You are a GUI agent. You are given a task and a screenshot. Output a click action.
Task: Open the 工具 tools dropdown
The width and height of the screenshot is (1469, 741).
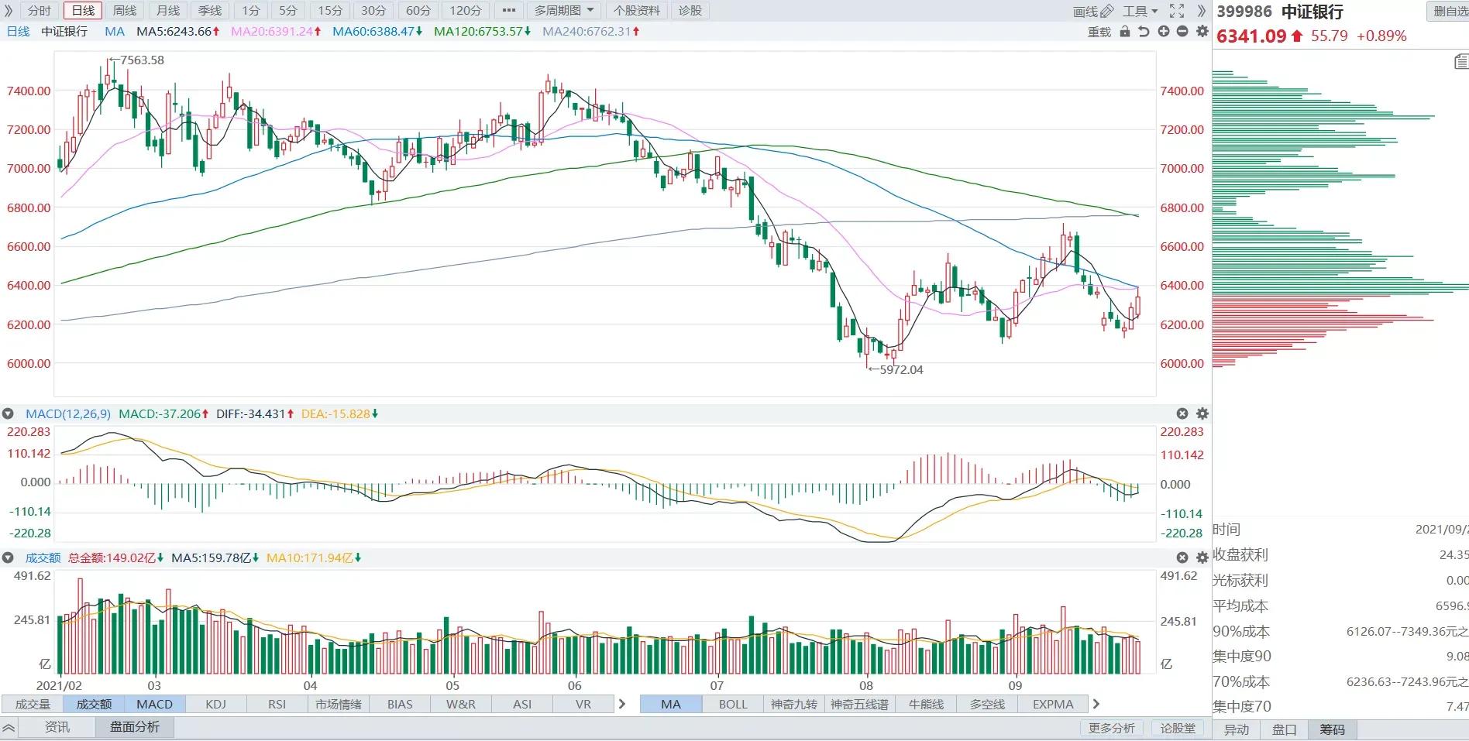1140,11
